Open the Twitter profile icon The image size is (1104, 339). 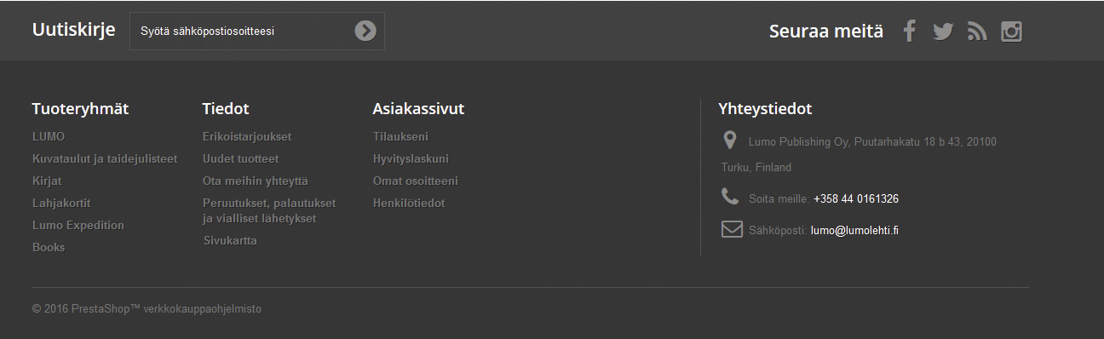[x=942, y=32]
